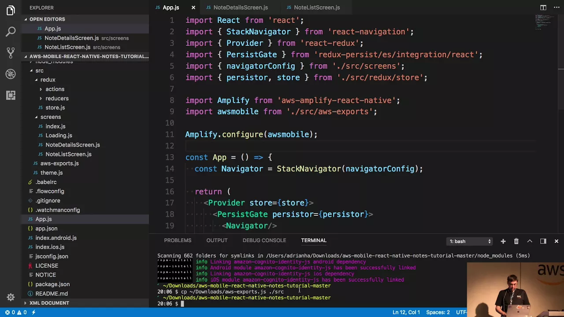Viewport: 564px width, 317px height.
Task: Open the Source Control view
Action: pyautogui.click(x=11, y=52)
